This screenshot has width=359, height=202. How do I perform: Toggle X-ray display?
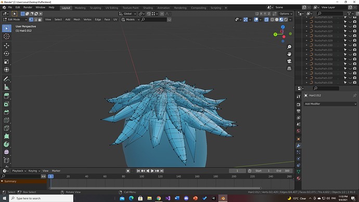point(266,19)
